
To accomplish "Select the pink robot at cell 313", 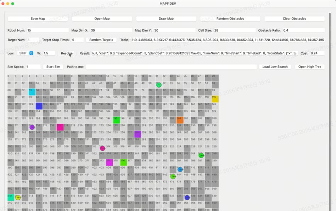I will click(102, 148).
